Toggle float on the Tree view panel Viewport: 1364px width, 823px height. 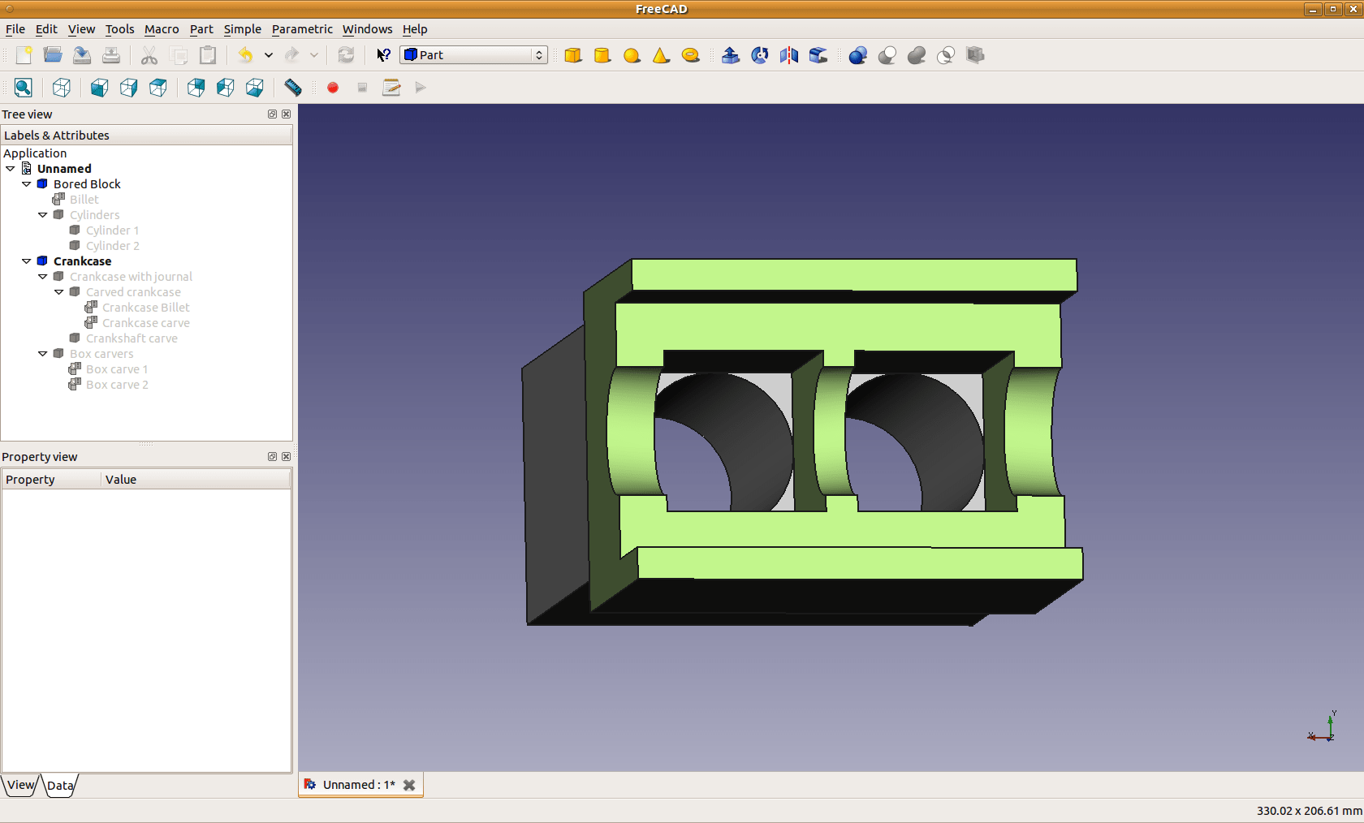[272, 114]
